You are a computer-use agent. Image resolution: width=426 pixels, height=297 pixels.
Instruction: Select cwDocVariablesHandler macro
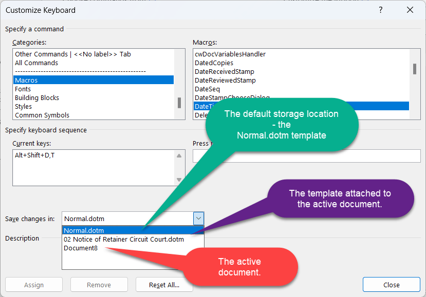230,54
